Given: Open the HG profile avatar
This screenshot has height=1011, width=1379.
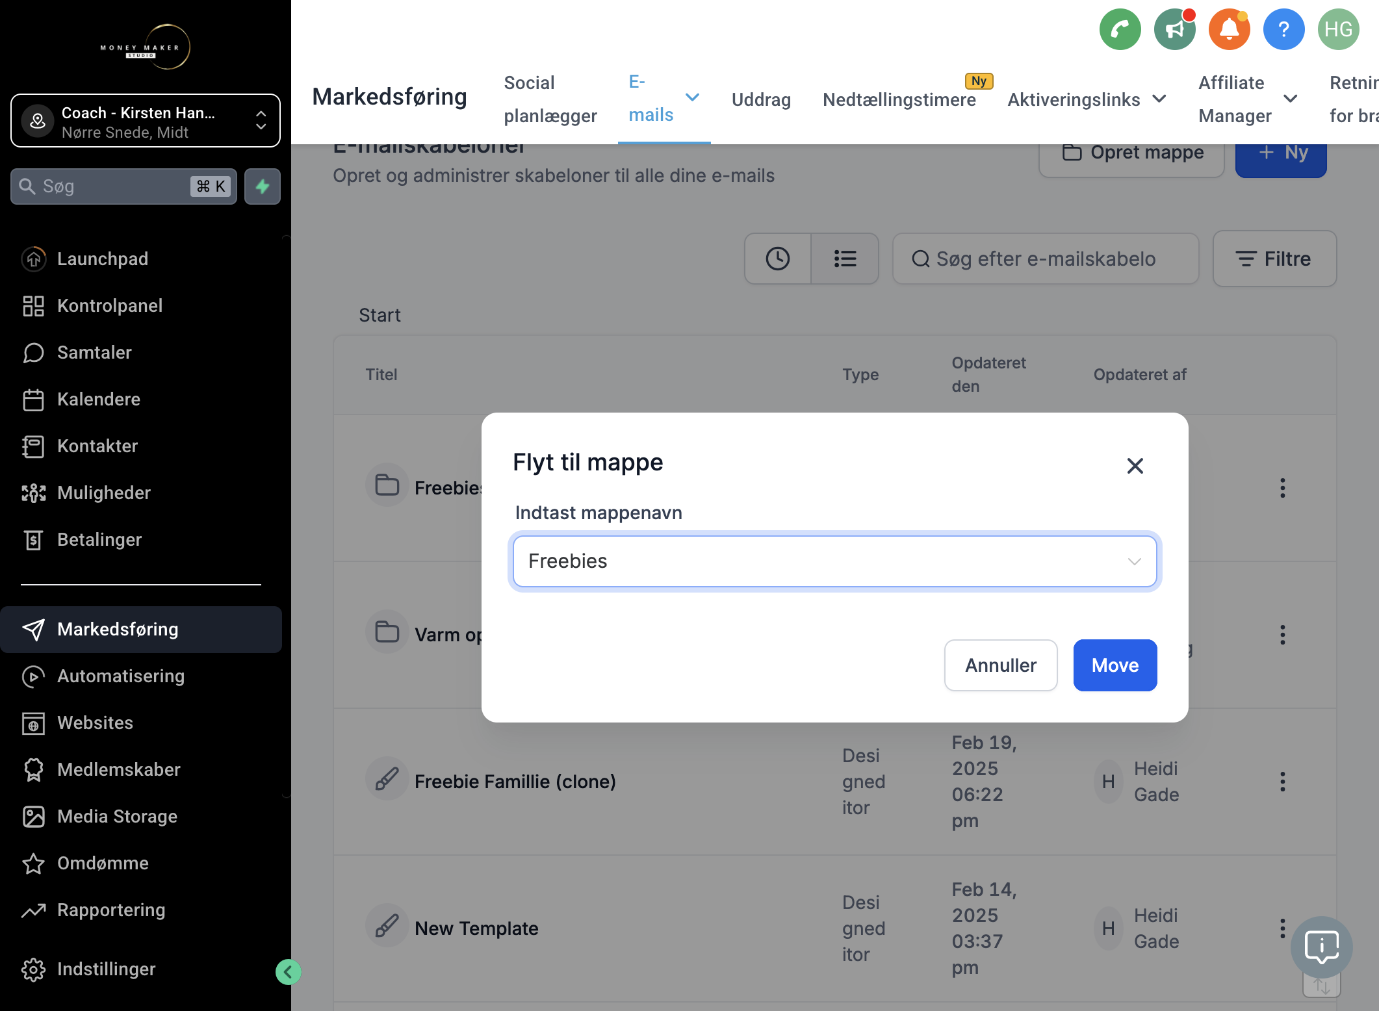Looking at the screenshot, I should (x=1338, y=29).
